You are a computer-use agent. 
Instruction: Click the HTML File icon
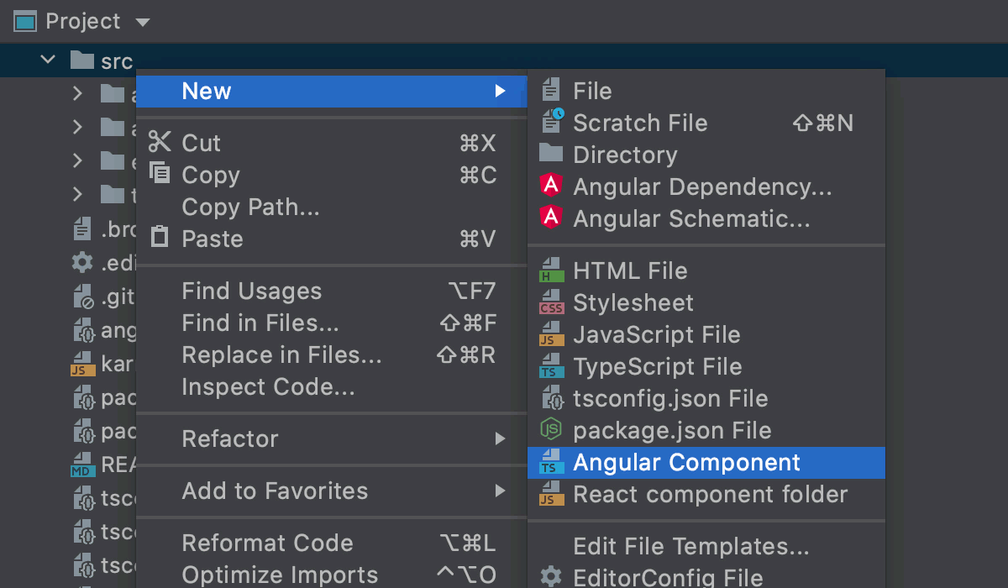pyautogui.click(x=551, y=270)
